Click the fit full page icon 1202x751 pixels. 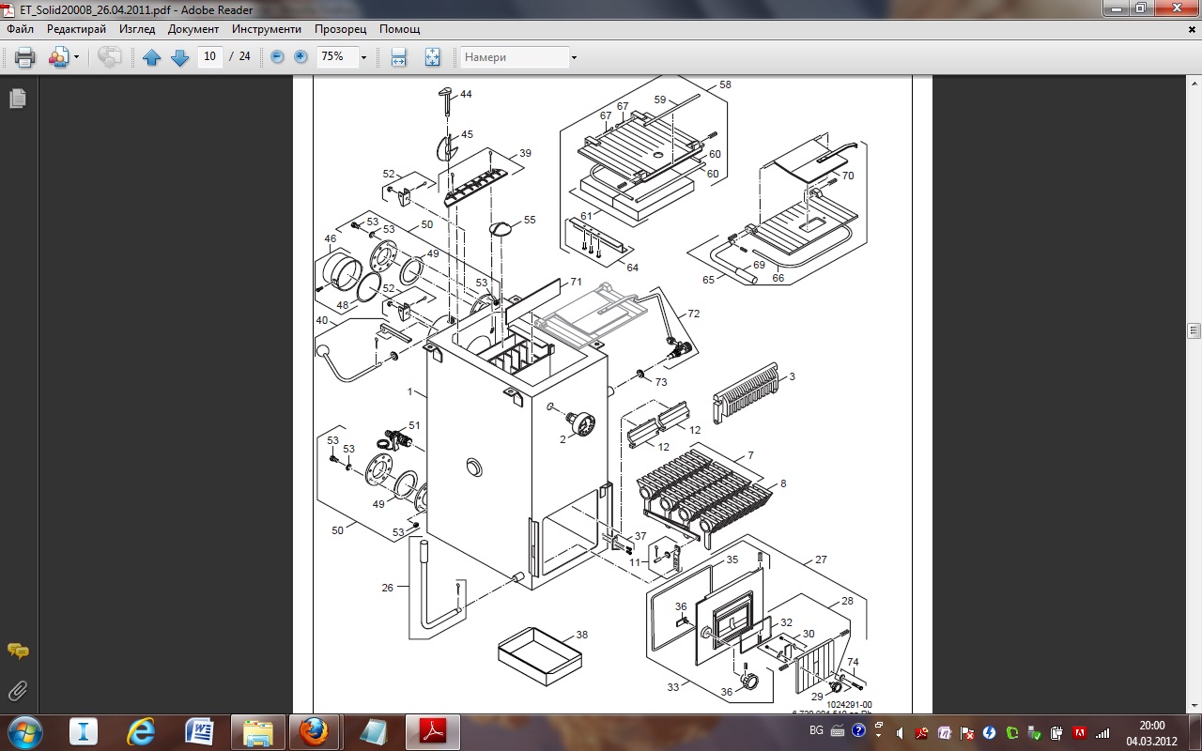coord(432,57)
